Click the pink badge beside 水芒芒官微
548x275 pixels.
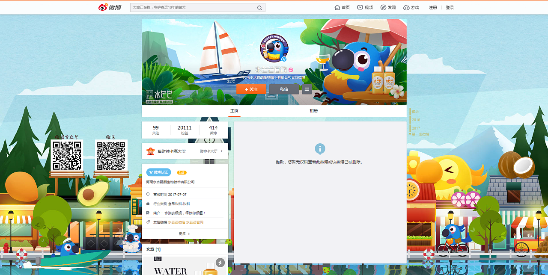pos(291,70)
